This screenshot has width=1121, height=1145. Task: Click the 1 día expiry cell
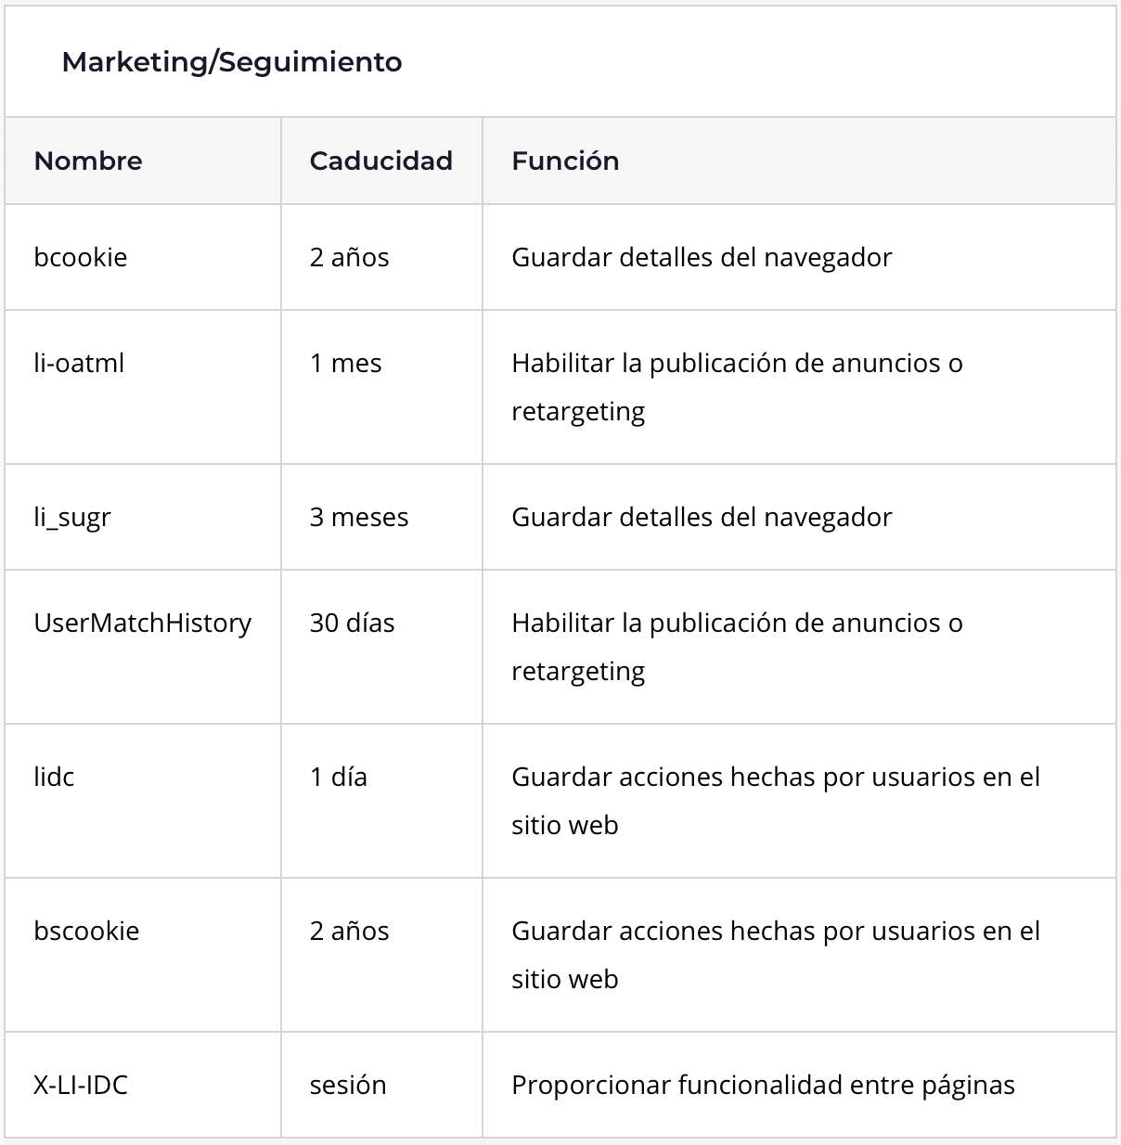pyautogui.click(x=339, y=777)
